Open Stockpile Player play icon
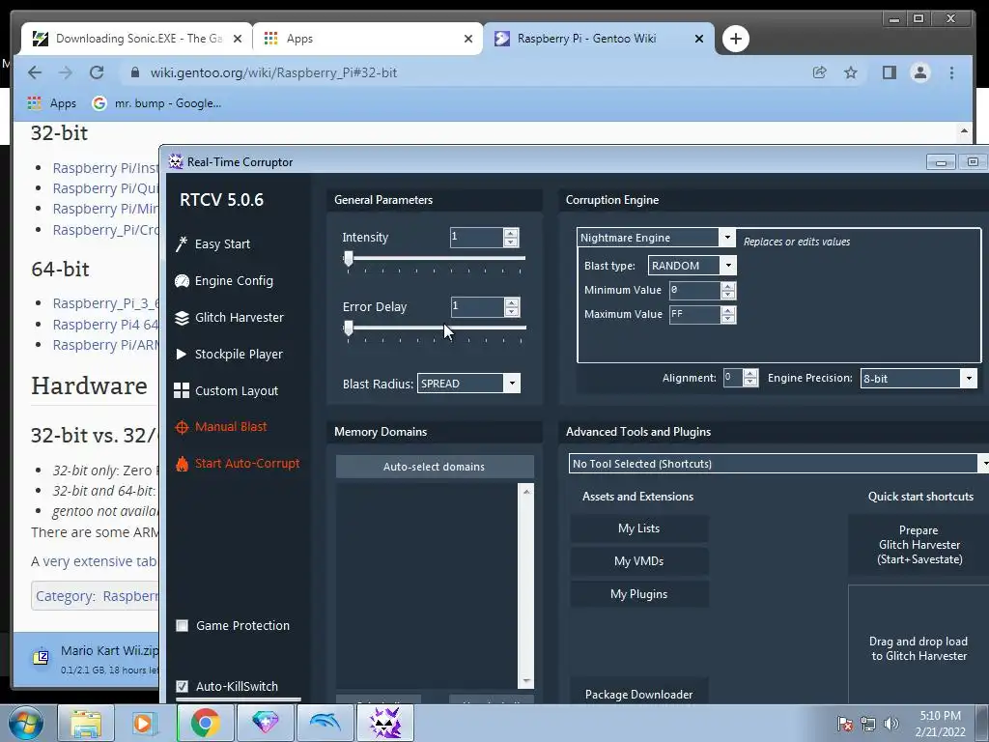Screen dimensions: 989x742 [x=182, y=354]
